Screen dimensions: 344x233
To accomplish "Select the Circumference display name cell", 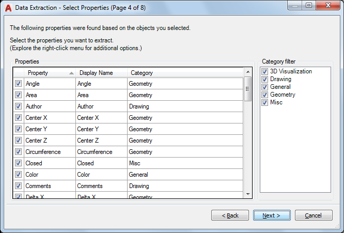I will tap(101, 152).
